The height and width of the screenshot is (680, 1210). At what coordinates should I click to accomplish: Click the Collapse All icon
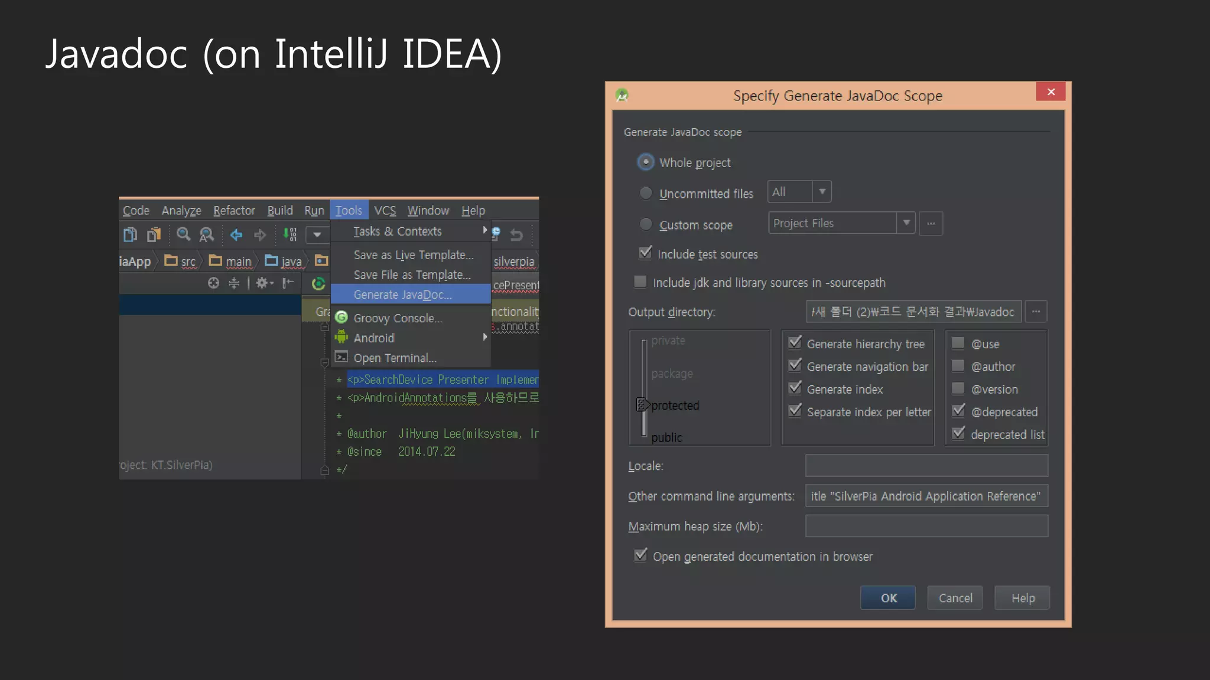[234, 283]
